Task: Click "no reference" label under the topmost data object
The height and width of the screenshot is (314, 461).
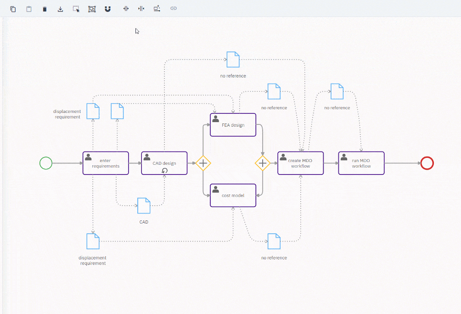Action: point(233,76)
